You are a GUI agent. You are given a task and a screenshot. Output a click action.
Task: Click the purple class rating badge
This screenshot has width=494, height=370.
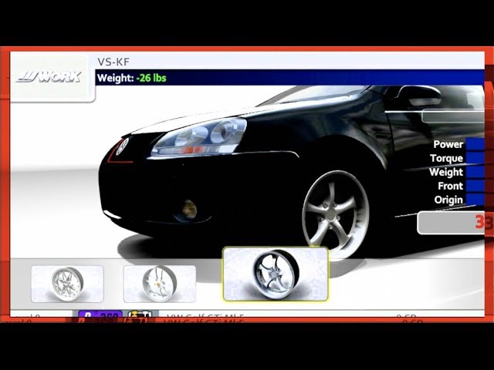(100, 314)
